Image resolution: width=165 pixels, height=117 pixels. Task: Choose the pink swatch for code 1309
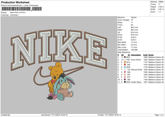pos(125,72)
